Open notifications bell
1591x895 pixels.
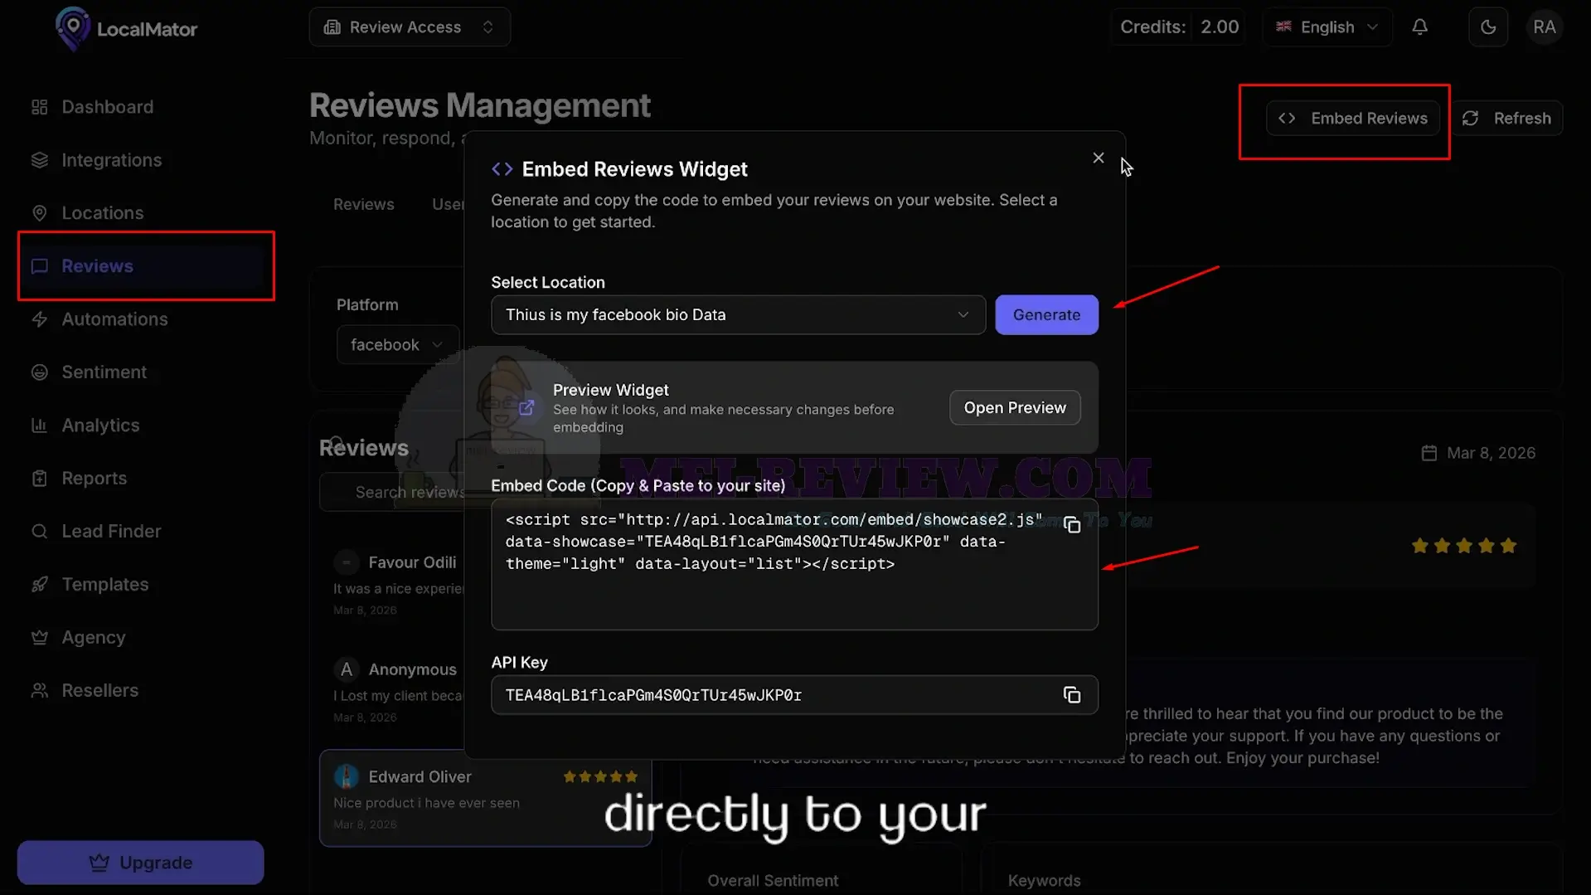click(1419, 27)
